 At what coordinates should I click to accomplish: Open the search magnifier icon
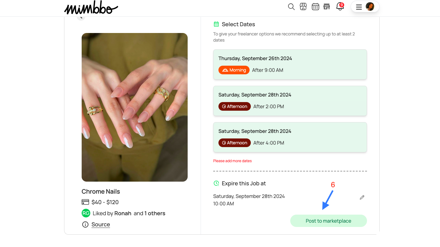click(291, 7)
